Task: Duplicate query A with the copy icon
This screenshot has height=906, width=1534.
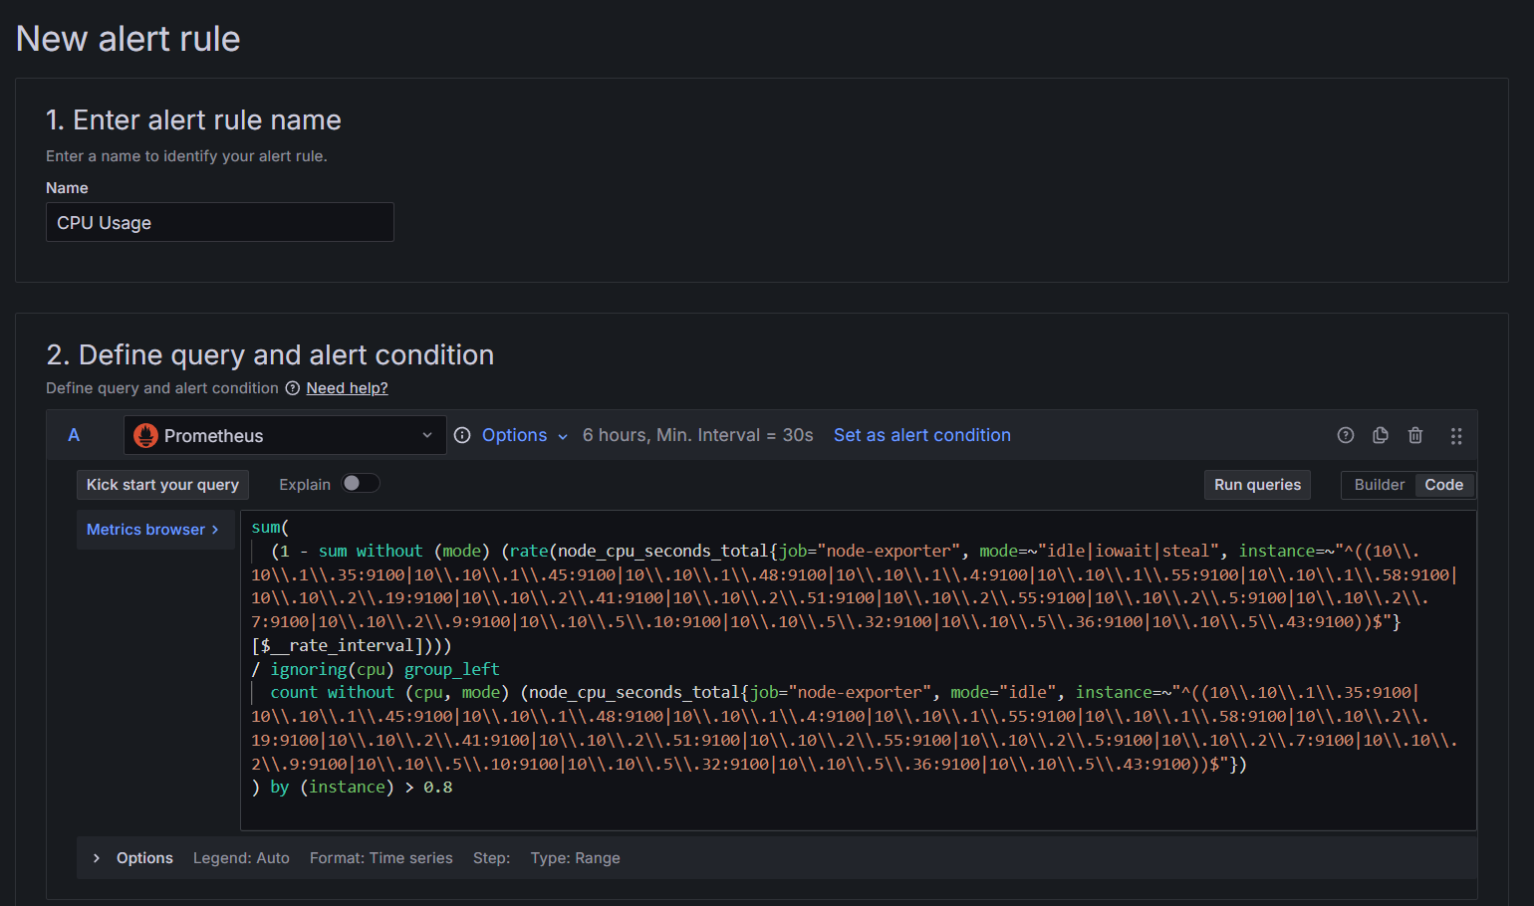Action: click(1381, 435)
